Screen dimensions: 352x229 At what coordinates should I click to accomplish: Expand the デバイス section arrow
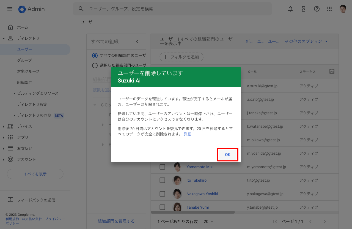[x=4, y=127]
